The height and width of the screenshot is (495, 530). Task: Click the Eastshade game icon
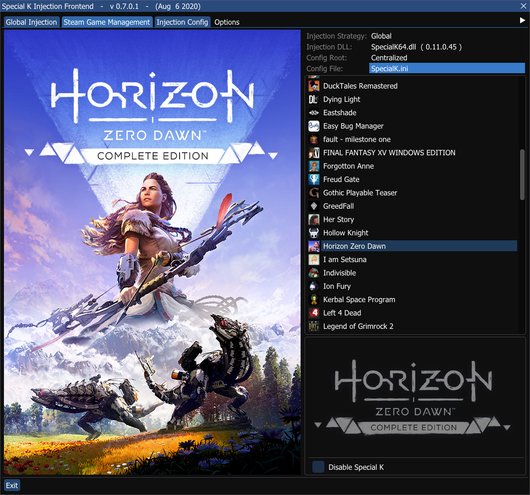(x=313, y=113)
